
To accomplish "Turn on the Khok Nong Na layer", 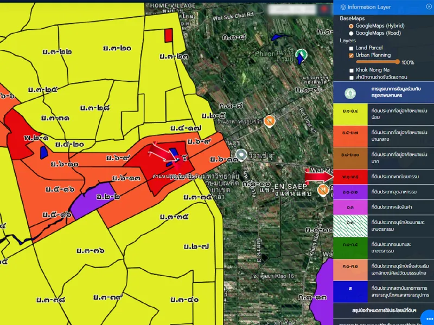I will (x=351, y=70).
